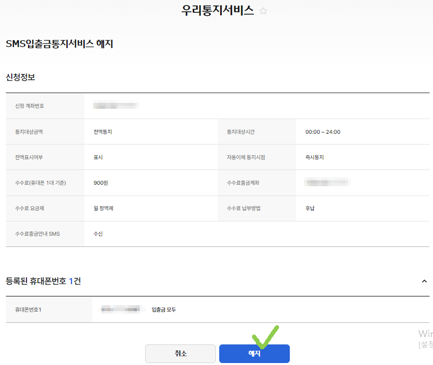The image size is (433, 365).
Task: Click the 수수료 요금제 label
Action: (29, 208)
